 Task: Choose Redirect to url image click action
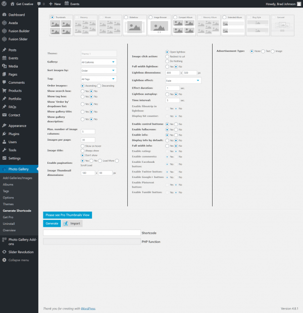click(167, 56)
